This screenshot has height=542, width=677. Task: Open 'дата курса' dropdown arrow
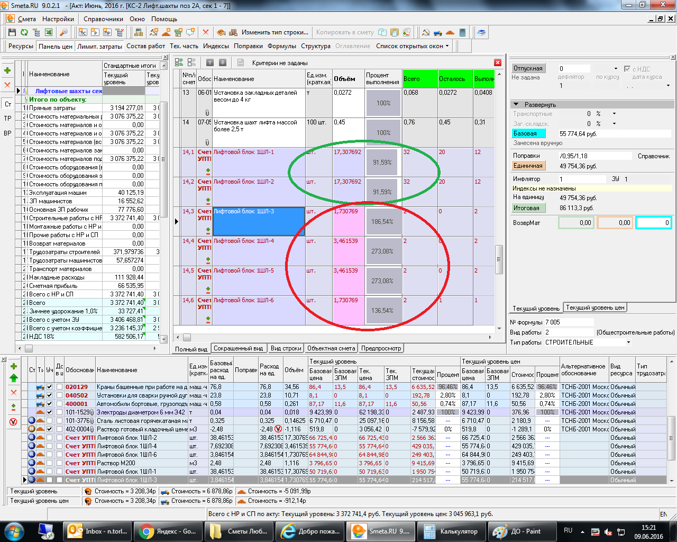click(x=668, y=85)
